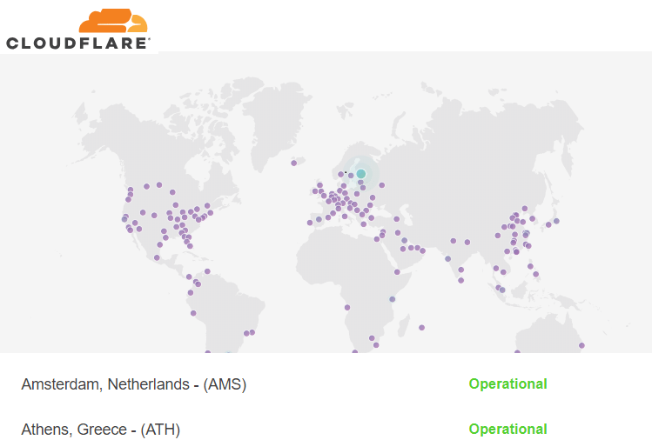The image size is (652, 440).
Task: Click the Athens, Greece - (ATH) row
Action: (326, 429)
